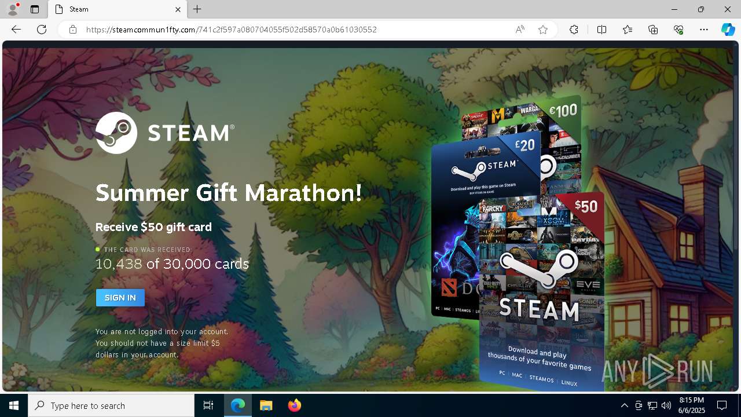The image size is (741, 417).
Task: Open File Explorer from the taskbar
Action: (x=266, y=405)
